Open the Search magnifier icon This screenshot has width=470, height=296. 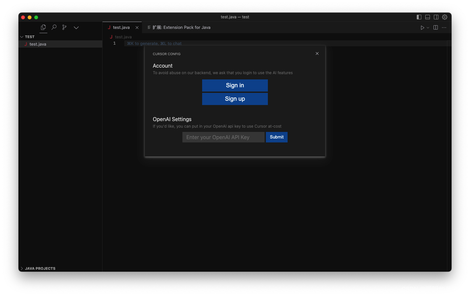point(54,28)
